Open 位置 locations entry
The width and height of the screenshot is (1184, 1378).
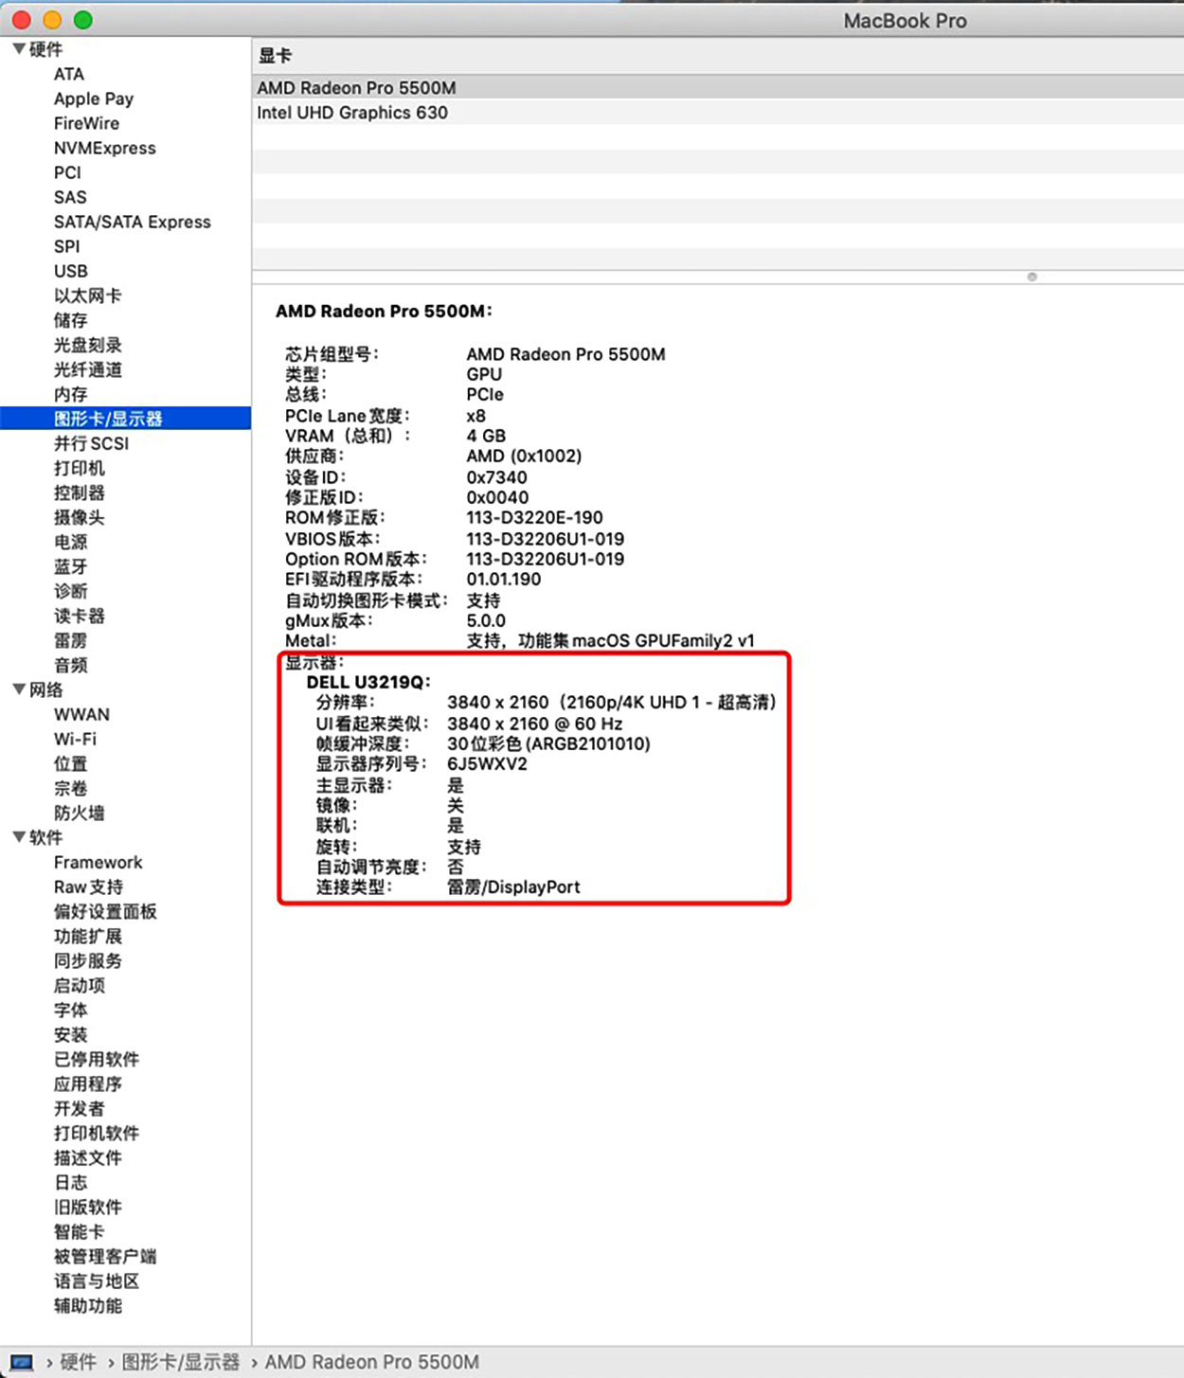71,763
